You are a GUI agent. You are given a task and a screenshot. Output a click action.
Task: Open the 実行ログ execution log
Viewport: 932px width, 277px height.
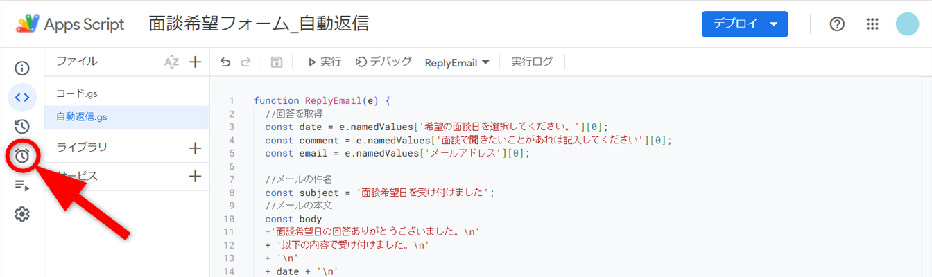pos(532,62)
